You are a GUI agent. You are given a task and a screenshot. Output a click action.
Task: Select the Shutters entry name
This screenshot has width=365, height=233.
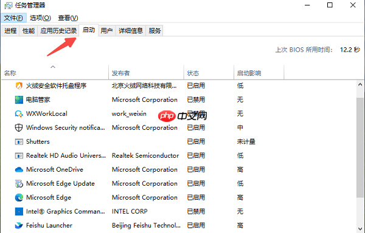(38, 141)
